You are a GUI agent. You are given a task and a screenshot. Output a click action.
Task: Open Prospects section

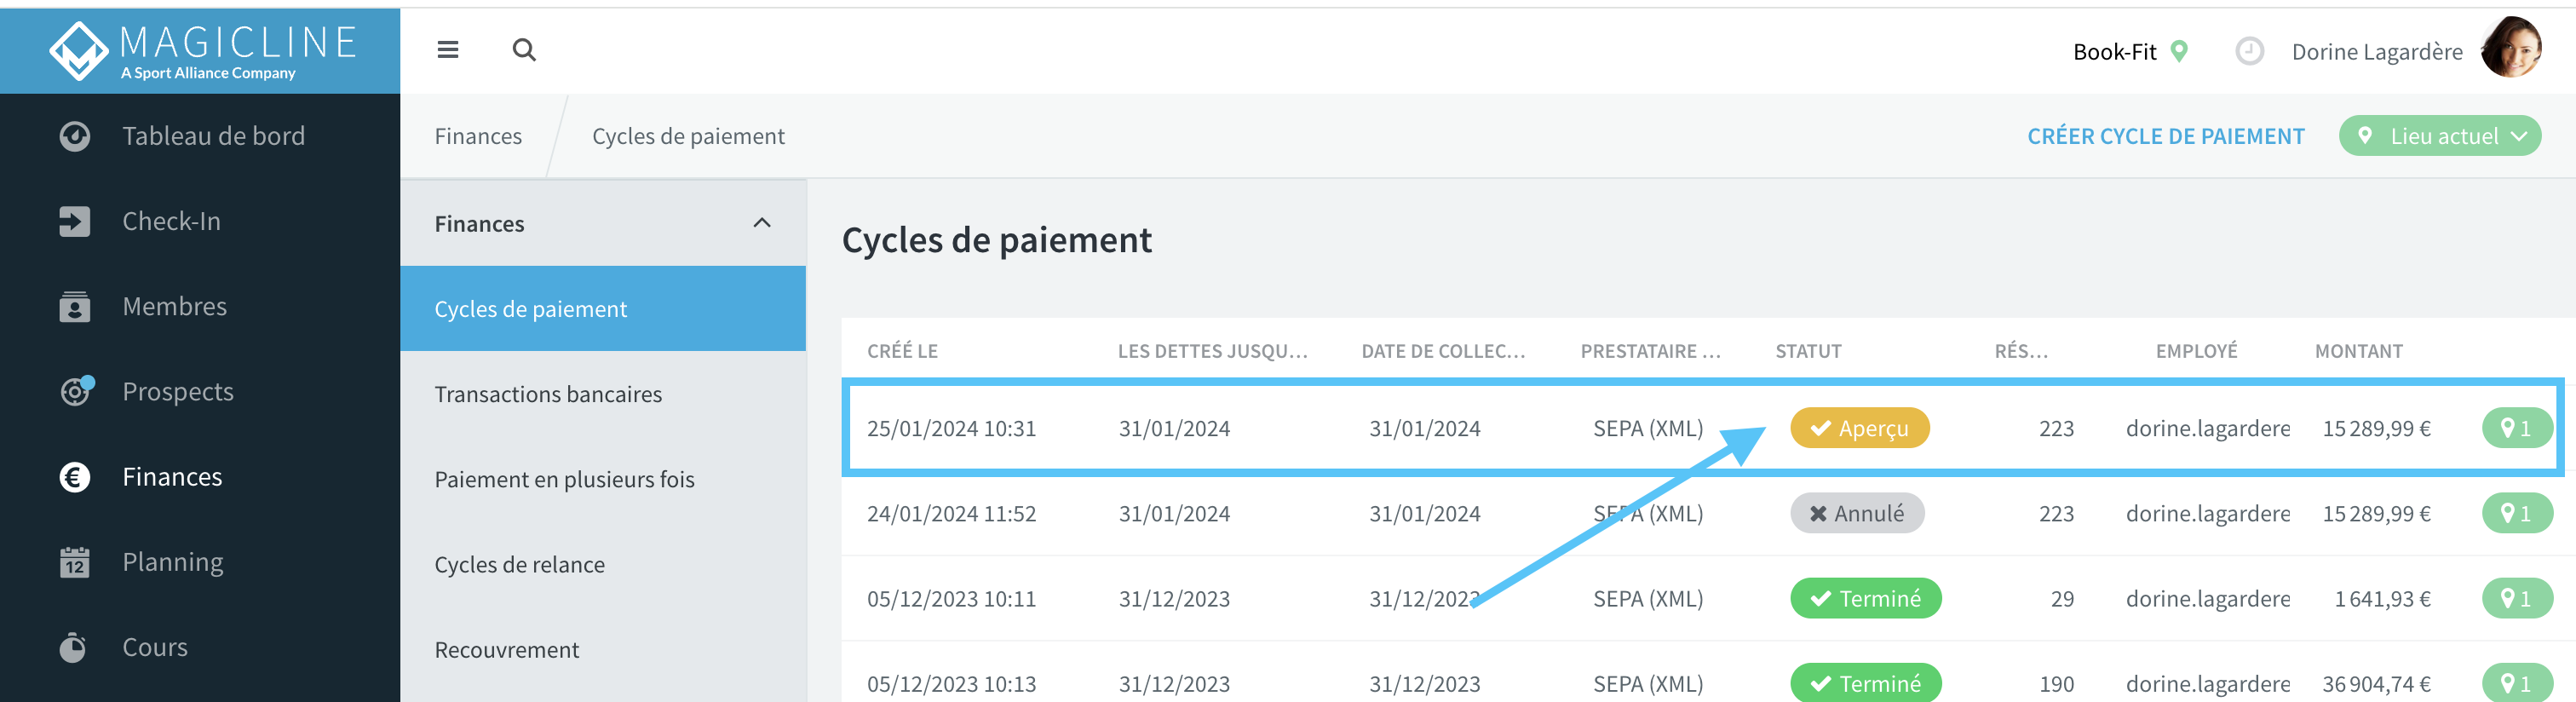(178, 392)
